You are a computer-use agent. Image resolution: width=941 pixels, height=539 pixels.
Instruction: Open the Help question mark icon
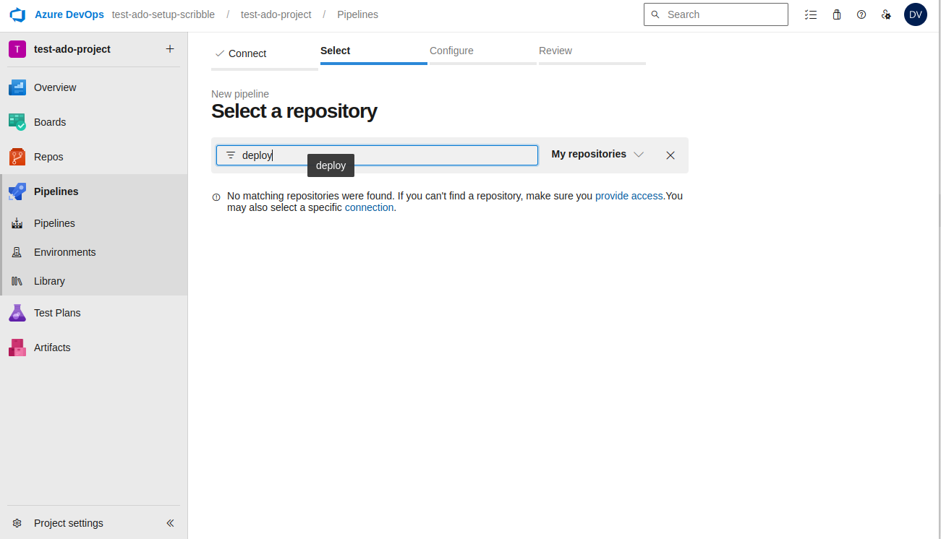[861, 14]
